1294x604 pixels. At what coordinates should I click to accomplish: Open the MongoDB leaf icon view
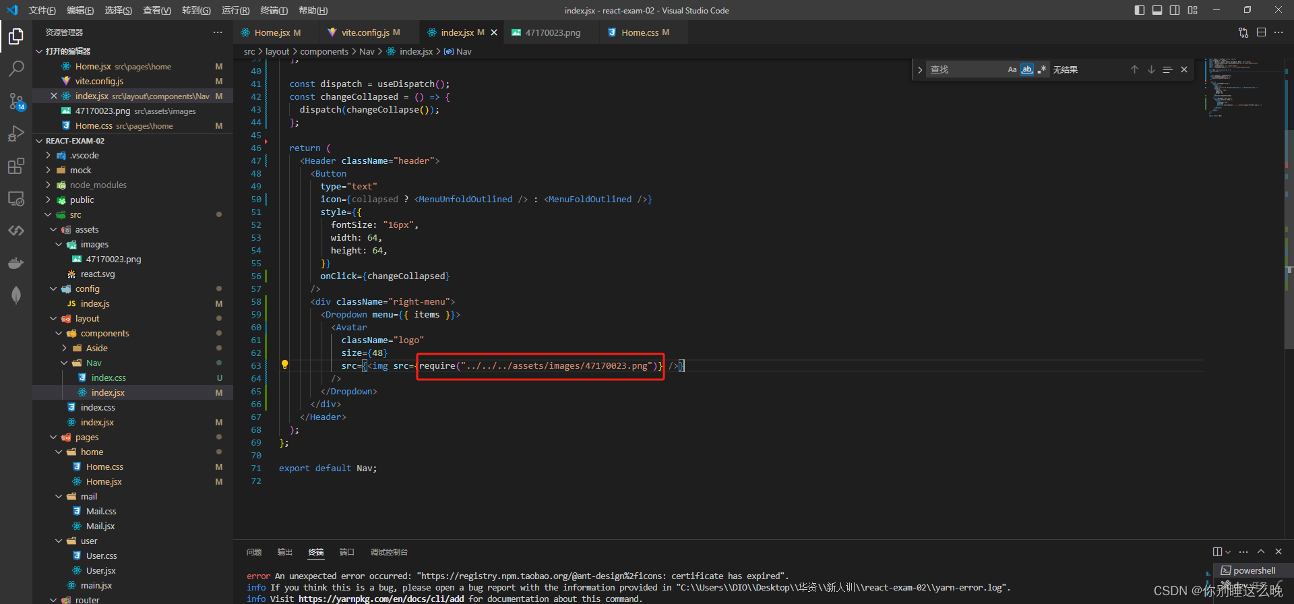[16, 295]
